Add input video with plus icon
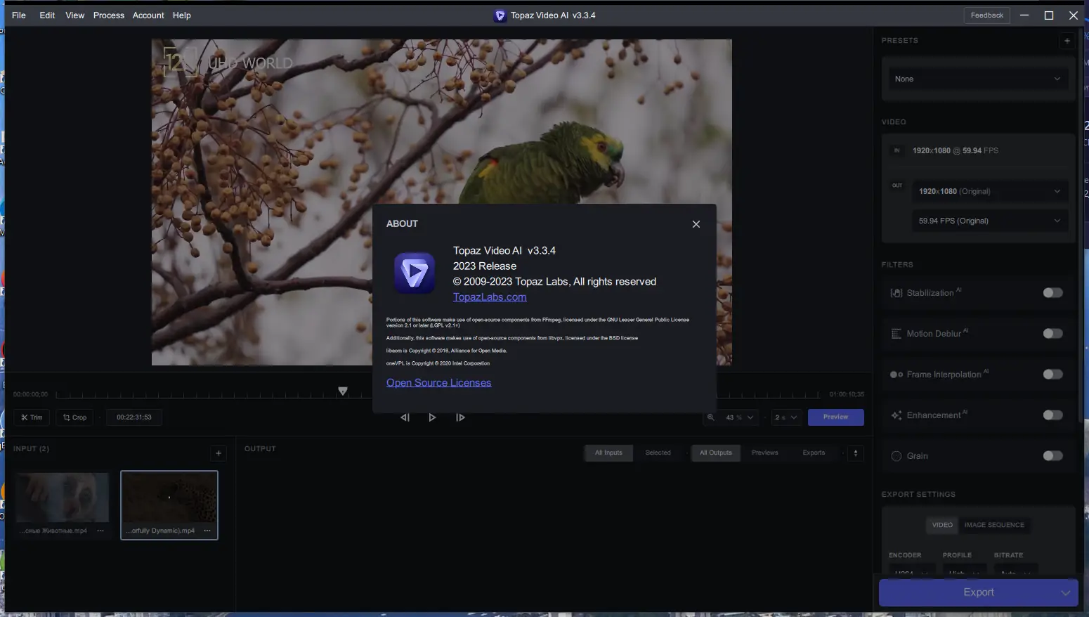This screenshot has height=617, width=1089. [x=219, y=453]
